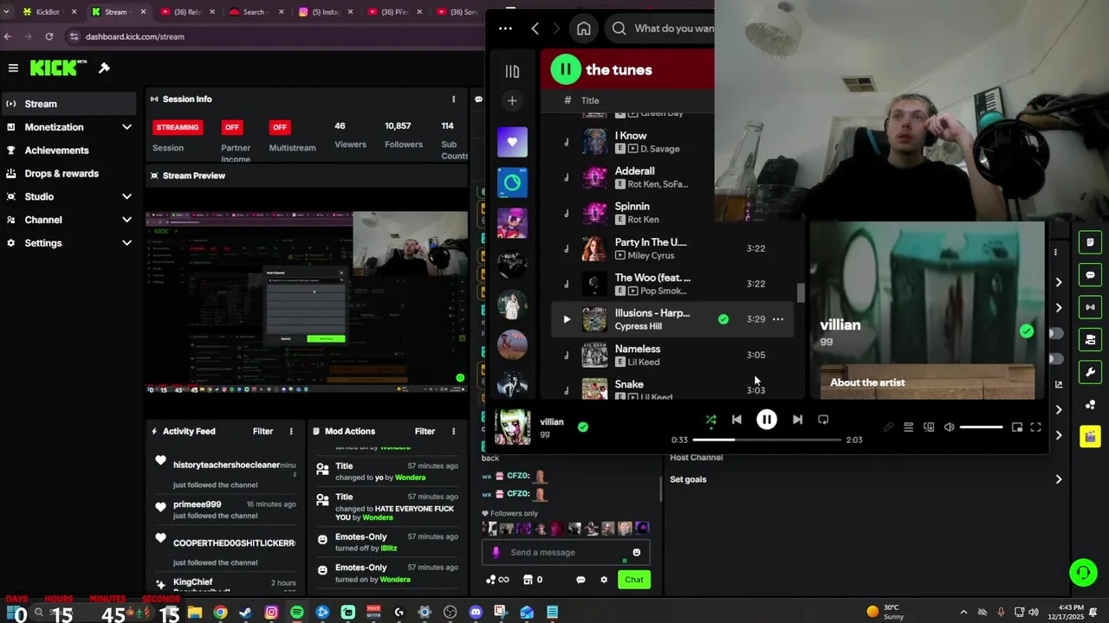Go to previous track in Spotify
Viewport: 1109px width, 623px height.
pyautogui.click(x=736, y=420)
